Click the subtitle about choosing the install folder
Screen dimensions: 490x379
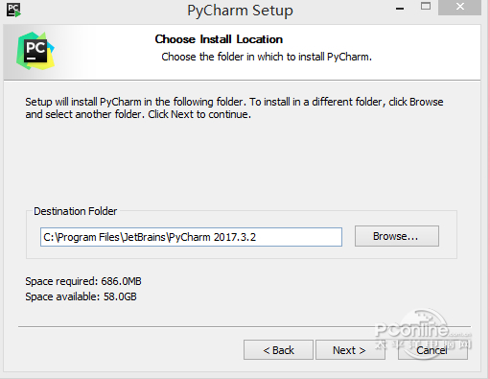coord(267,57)
